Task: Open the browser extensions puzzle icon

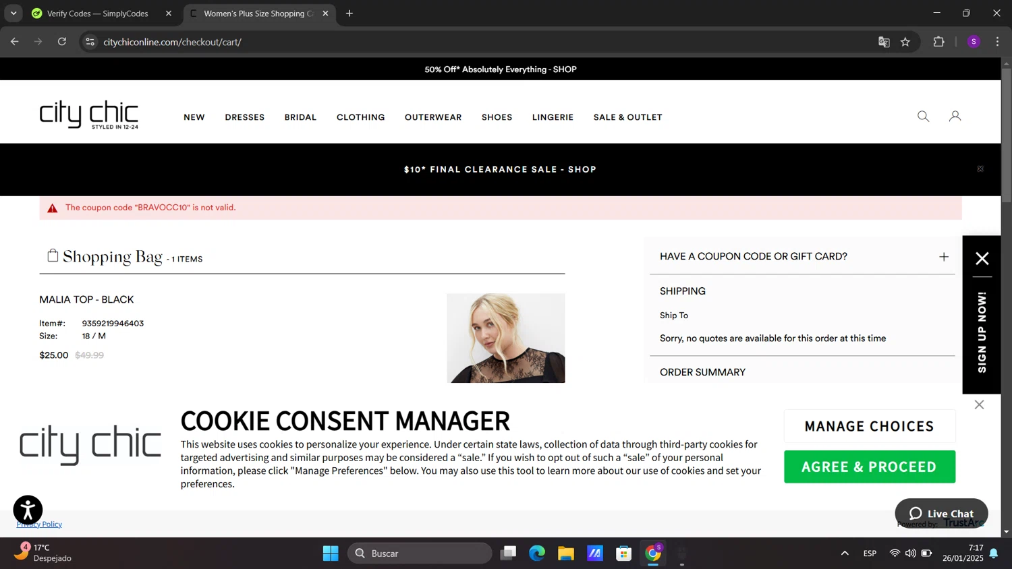Action: pos(938,42)
